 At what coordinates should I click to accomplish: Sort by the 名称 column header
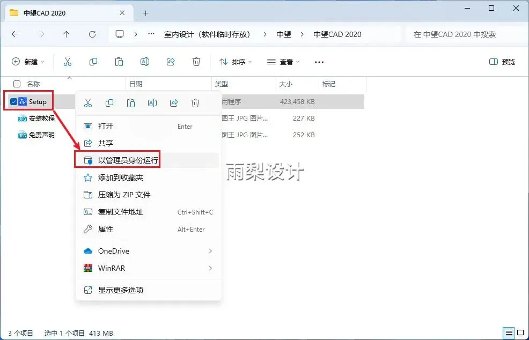33,84
